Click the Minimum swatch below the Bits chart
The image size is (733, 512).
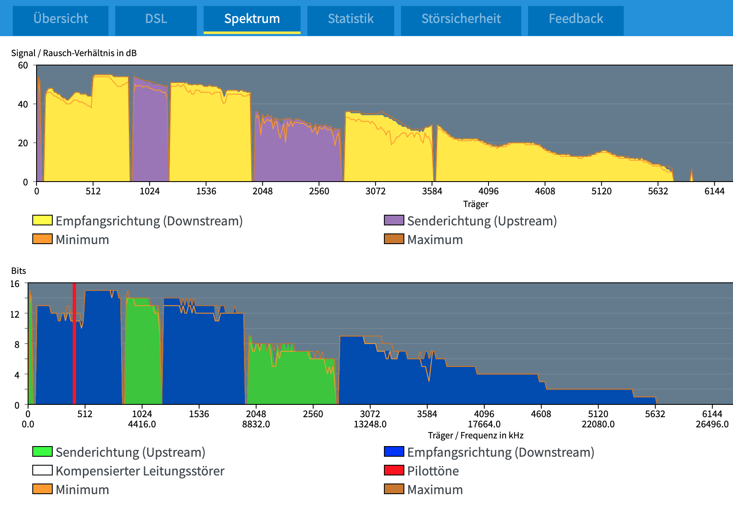pyautogui.click(x=43, y=489)
